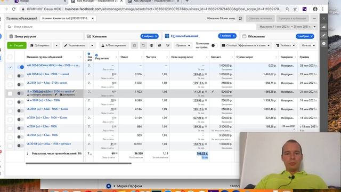The image size is (341, 192).
Task: Tick checkbox for the highlighted 2106 row
Action: click(10, 93)
